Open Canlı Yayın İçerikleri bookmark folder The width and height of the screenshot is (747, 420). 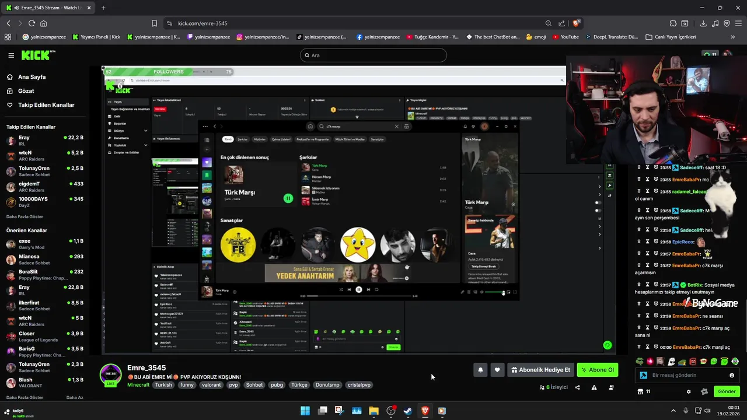pyautogui.click(x=671, y=37)
